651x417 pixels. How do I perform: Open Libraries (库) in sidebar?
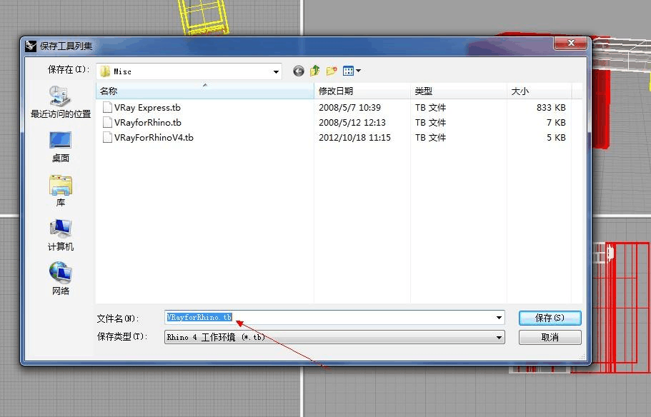[61, 191]
